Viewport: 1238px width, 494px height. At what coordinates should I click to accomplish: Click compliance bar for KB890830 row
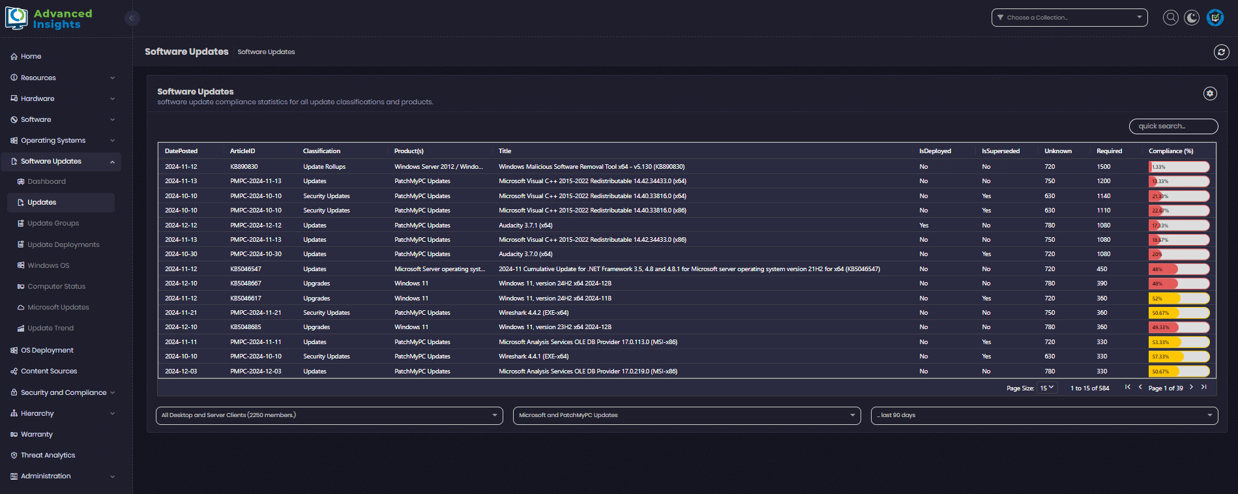(1179, 167)
